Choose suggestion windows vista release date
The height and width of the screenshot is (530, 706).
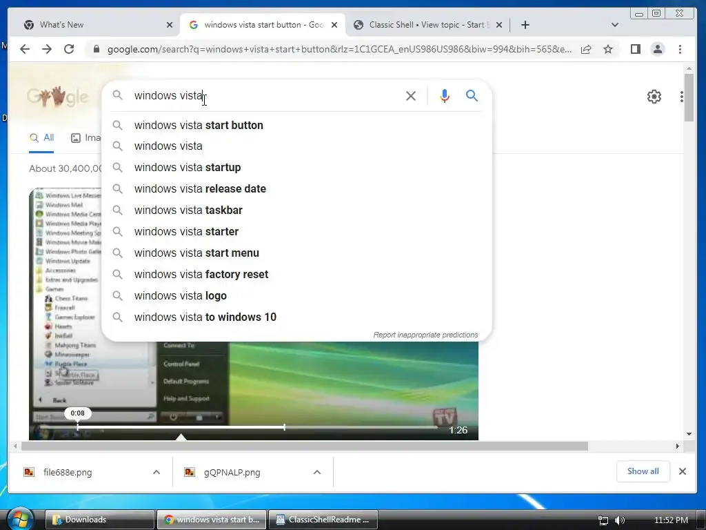(x=296, y=189)
